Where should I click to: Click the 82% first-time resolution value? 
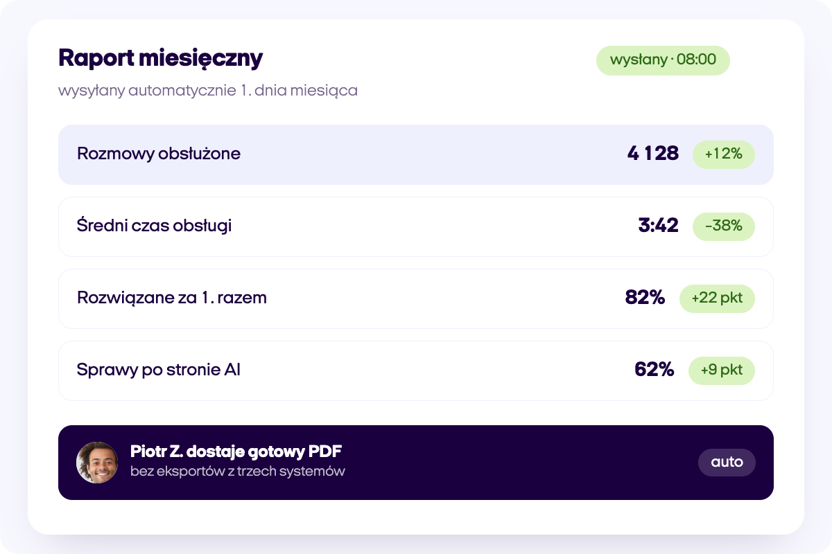pos(645,298)
